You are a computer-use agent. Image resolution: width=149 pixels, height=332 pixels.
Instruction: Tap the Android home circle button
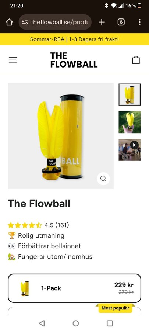pos(75,323)
